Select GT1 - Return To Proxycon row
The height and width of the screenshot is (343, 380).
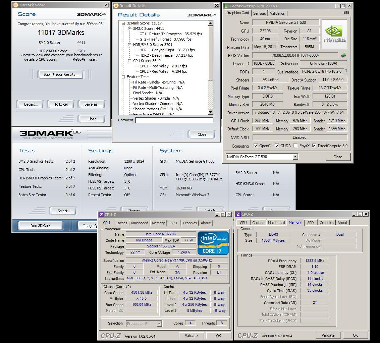point(171,34)
